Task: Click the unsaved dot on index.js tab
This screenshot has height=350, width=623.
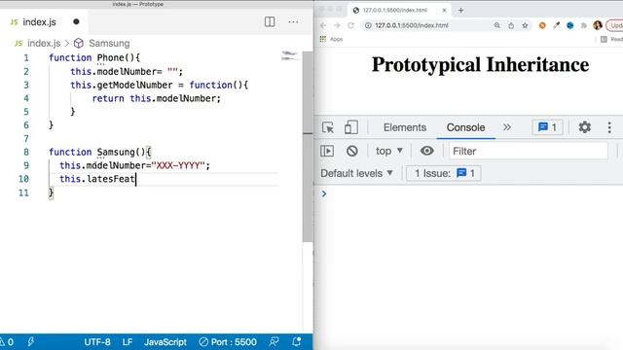Action: [76, 21]
